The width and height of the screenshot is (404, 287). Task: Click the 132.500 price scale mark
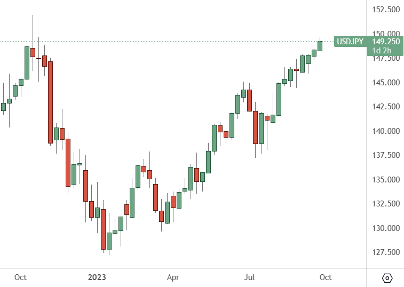pyautogui.click(x=386, y=204)
